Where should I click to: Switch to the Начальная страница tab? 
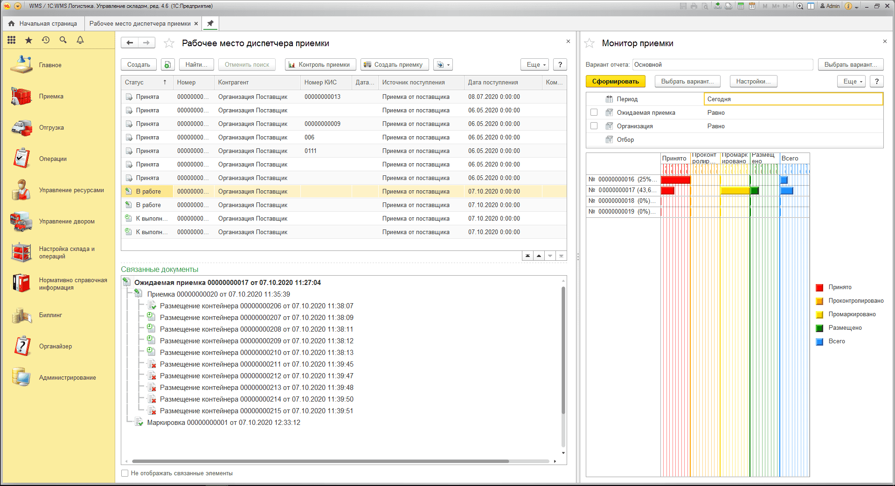43,24
